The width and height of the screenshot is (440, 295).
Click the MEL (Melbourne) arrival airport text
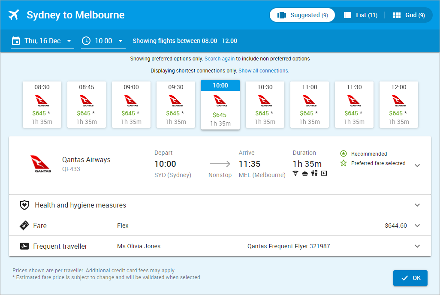pyautogui.click(x=262, y=175)
